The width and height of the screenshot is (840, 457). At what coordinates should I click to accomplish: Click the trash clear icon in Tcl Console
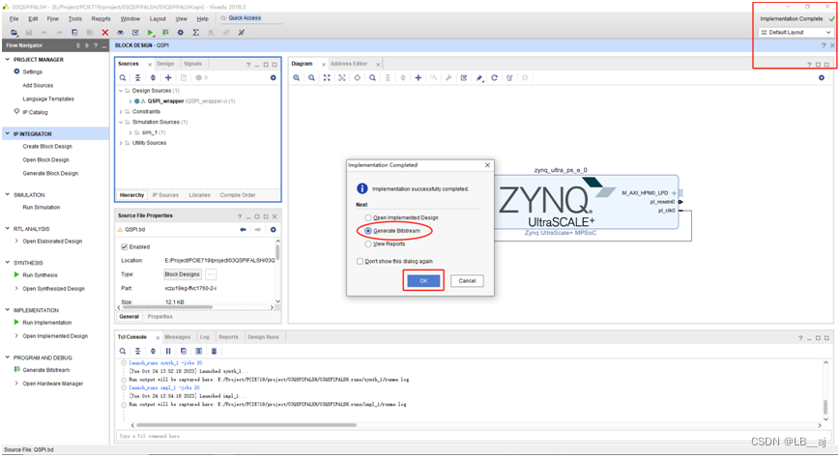[214, 352]
